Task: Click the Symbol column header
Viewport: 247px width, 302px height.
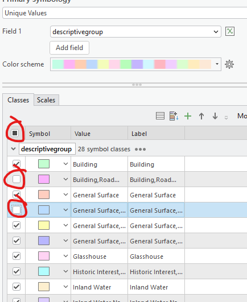Action: [48, 133]
